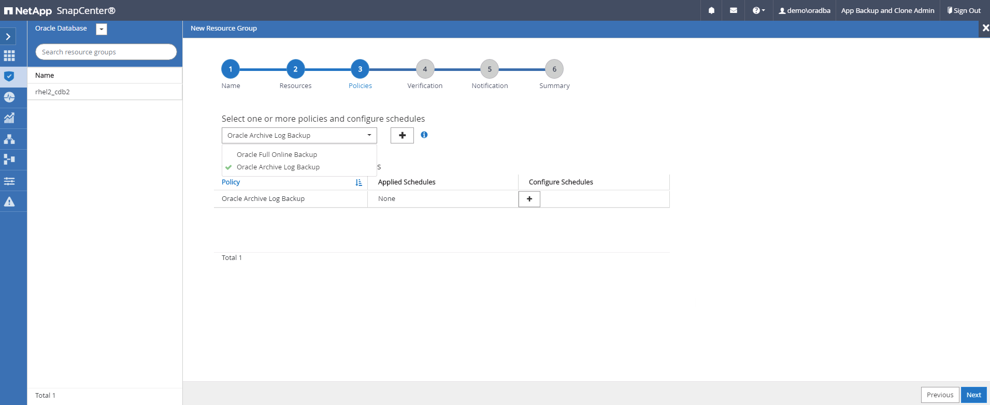Open the Storage Systems icon
990x405 pixels.
pyautogui.click(x=9, y=160)
